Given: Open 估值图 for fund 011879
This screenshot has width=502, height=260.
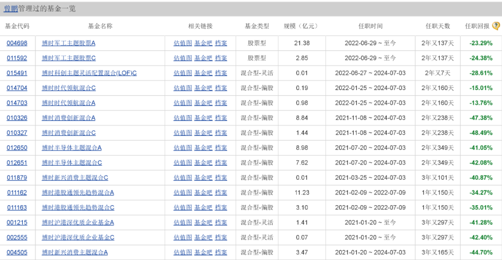Looking at the screenshot, I should 183,177.
